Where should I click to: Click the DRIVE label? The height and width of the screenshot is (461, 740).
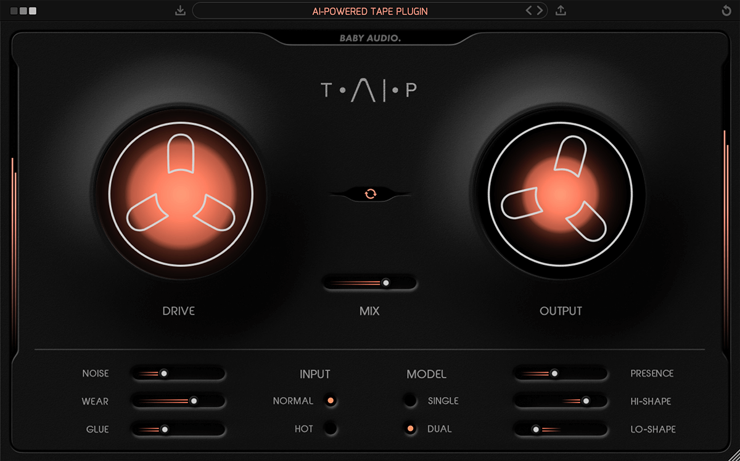pyautogui.click(x=179, y=311)
